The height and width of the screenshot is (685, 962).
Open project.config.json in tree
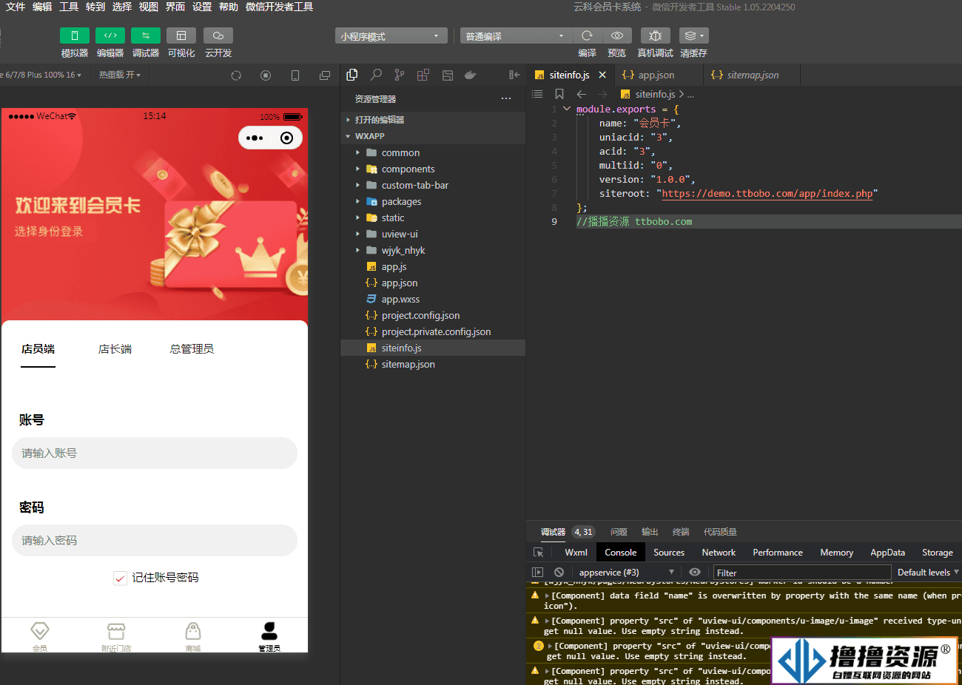[x=433, y=315]
